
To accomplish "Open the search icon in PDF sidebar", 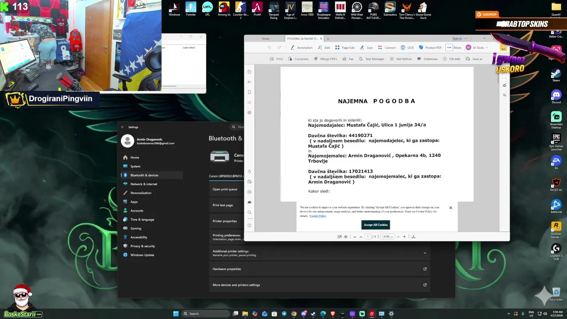I will click(249, 212).
